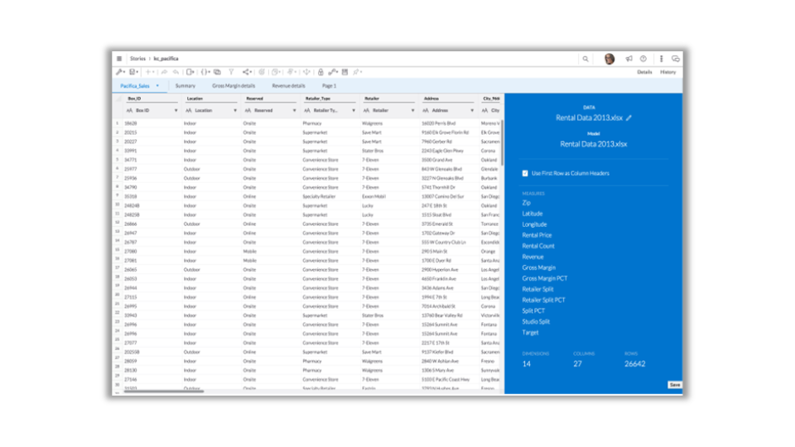Image resolution: width=795 pixels, height=447 pixels.
Task: Open Address column dropdown arrow
Action: (472, 110)
